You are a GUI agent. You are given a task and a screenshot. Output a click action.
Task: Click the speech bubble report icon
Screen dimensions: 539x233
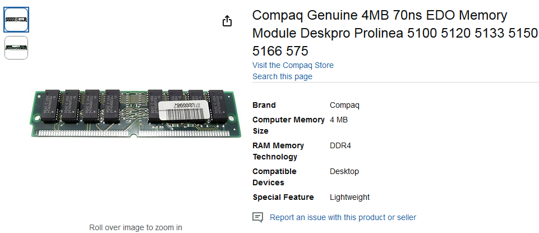click(x=258, y=217)
